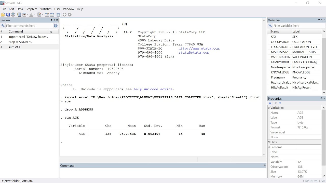Screen dimensions: 326x183
Task: Open the Do-file Editor icon
Action: [39, 15]
